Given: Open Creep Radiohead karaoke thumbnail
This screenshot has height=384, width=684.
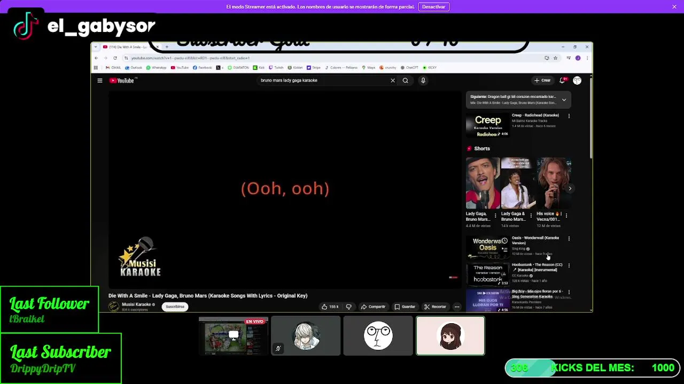Looking at the screenshot, I should pyautogui.click(x=487, y=125).
